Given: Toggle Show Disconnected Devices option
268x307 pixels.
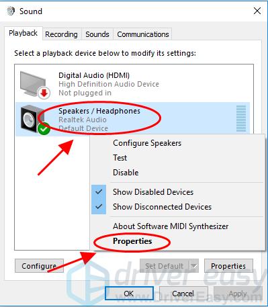Looking at the screenshot, I should [162, 207].
